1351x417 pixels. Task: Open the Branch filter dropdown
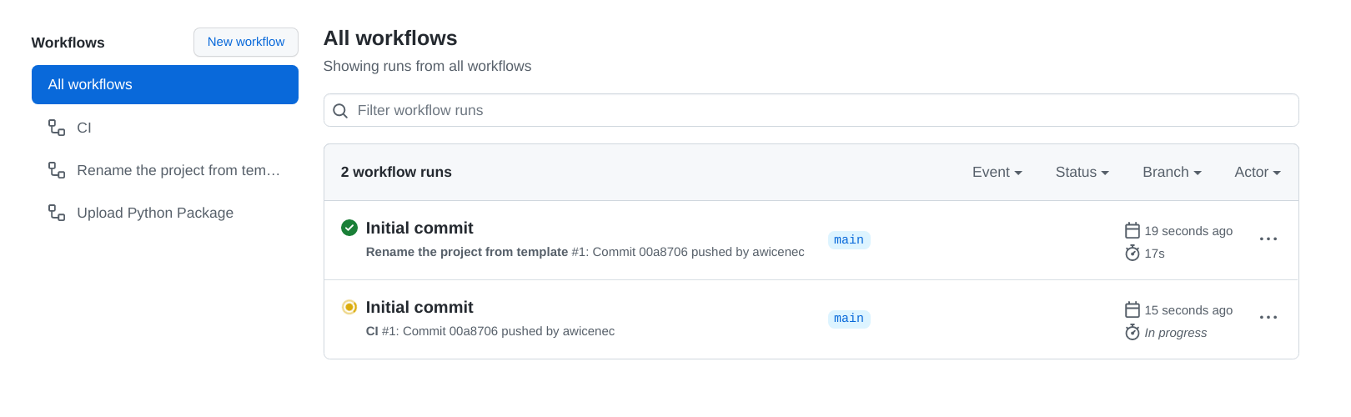[1173, 172]
